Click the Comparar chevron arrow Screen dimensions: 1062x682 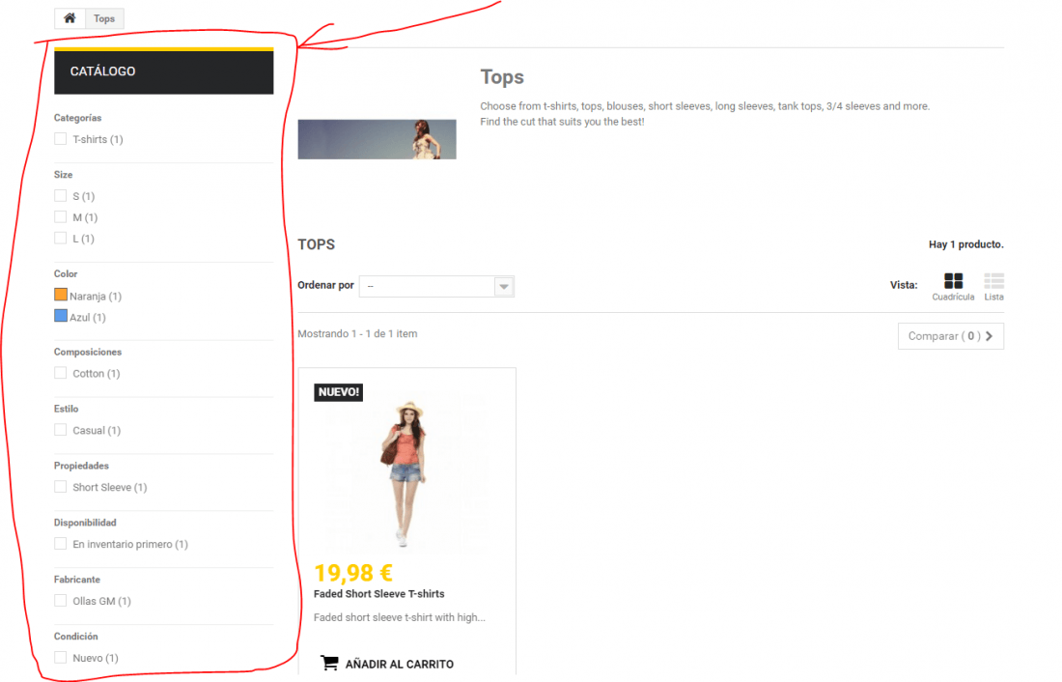coord(989,336)
